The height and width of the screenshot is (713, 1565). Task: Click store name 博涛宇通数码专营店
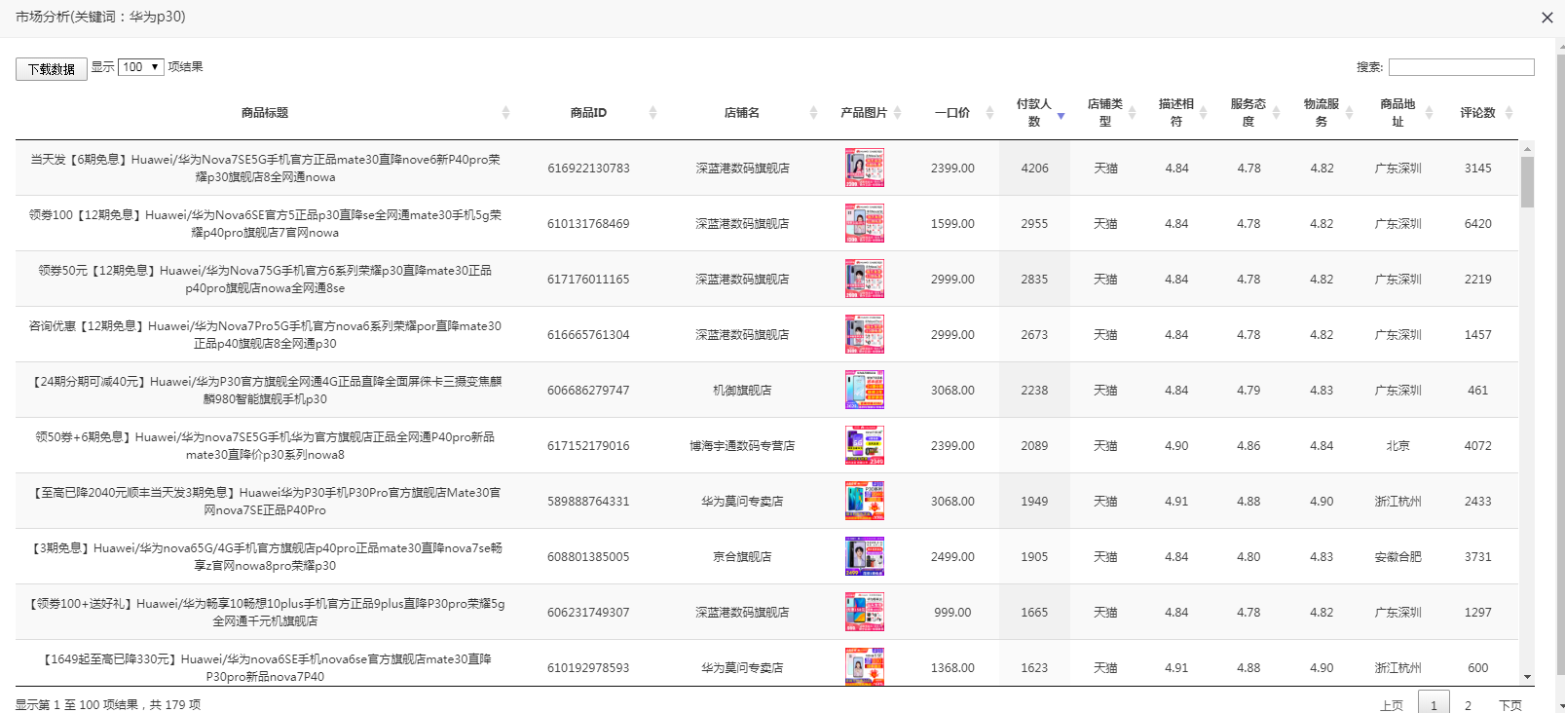[x=742, y=446]
